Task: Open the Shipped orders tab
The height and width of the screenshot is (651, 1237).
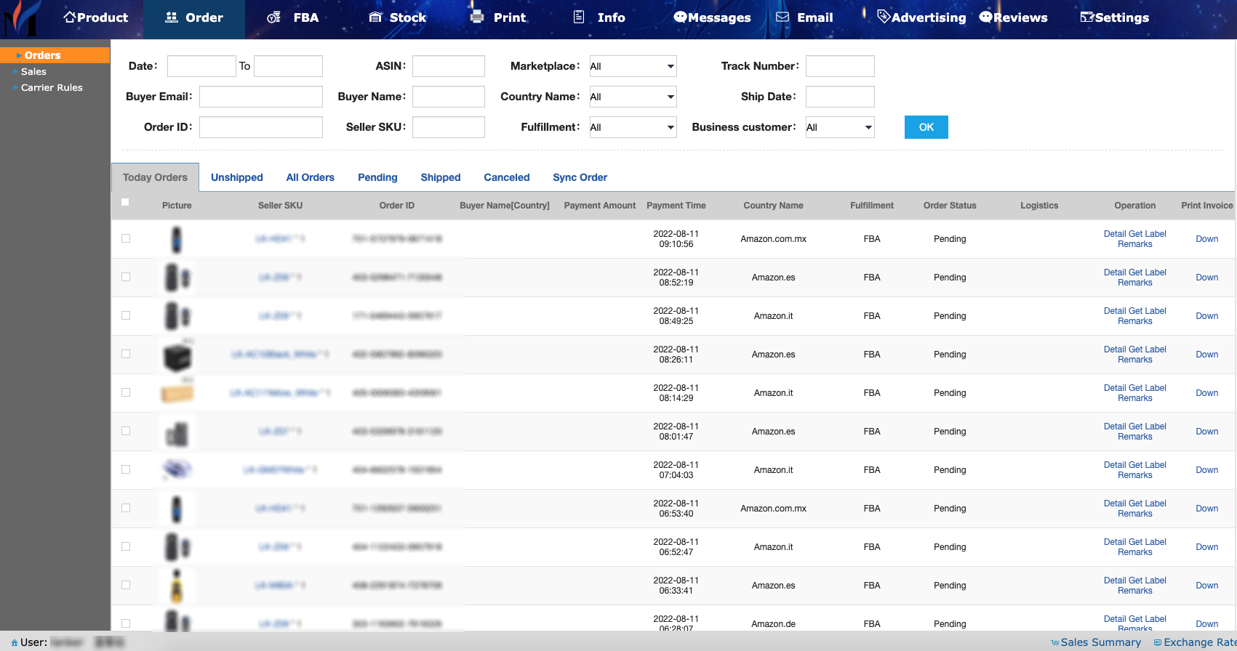Action: pyautogui.click(x=441, y=177)
